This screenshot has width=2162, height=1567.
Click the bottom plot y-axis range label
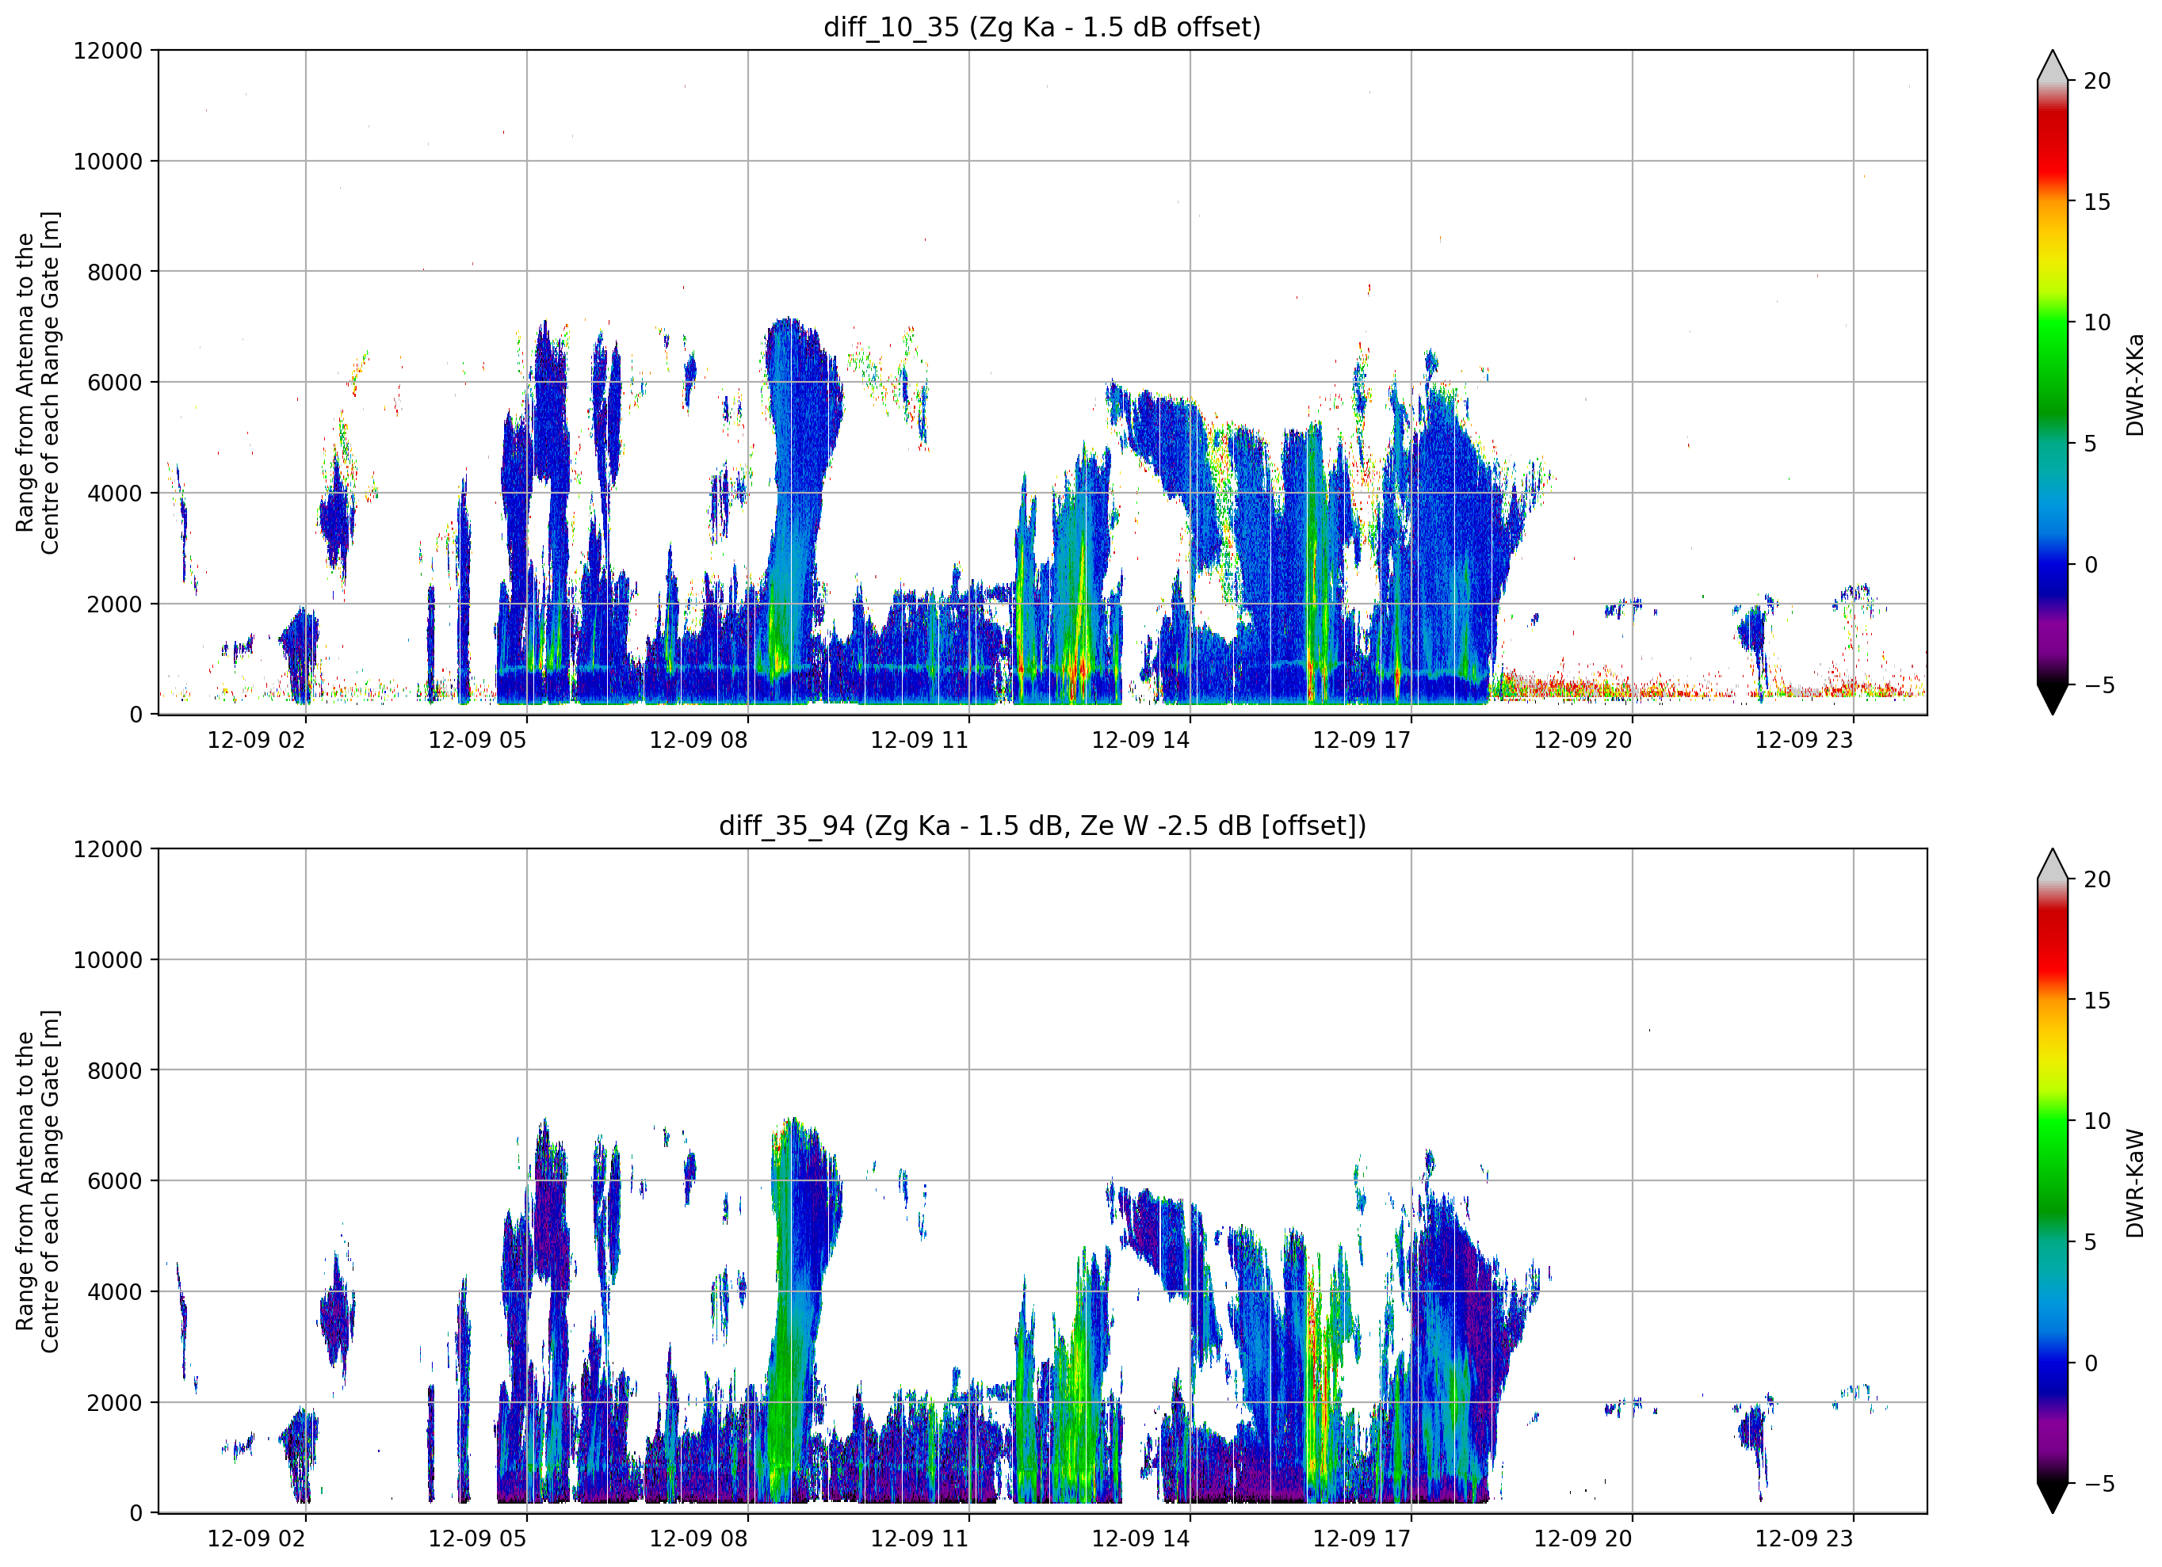tap(38, 1181)
